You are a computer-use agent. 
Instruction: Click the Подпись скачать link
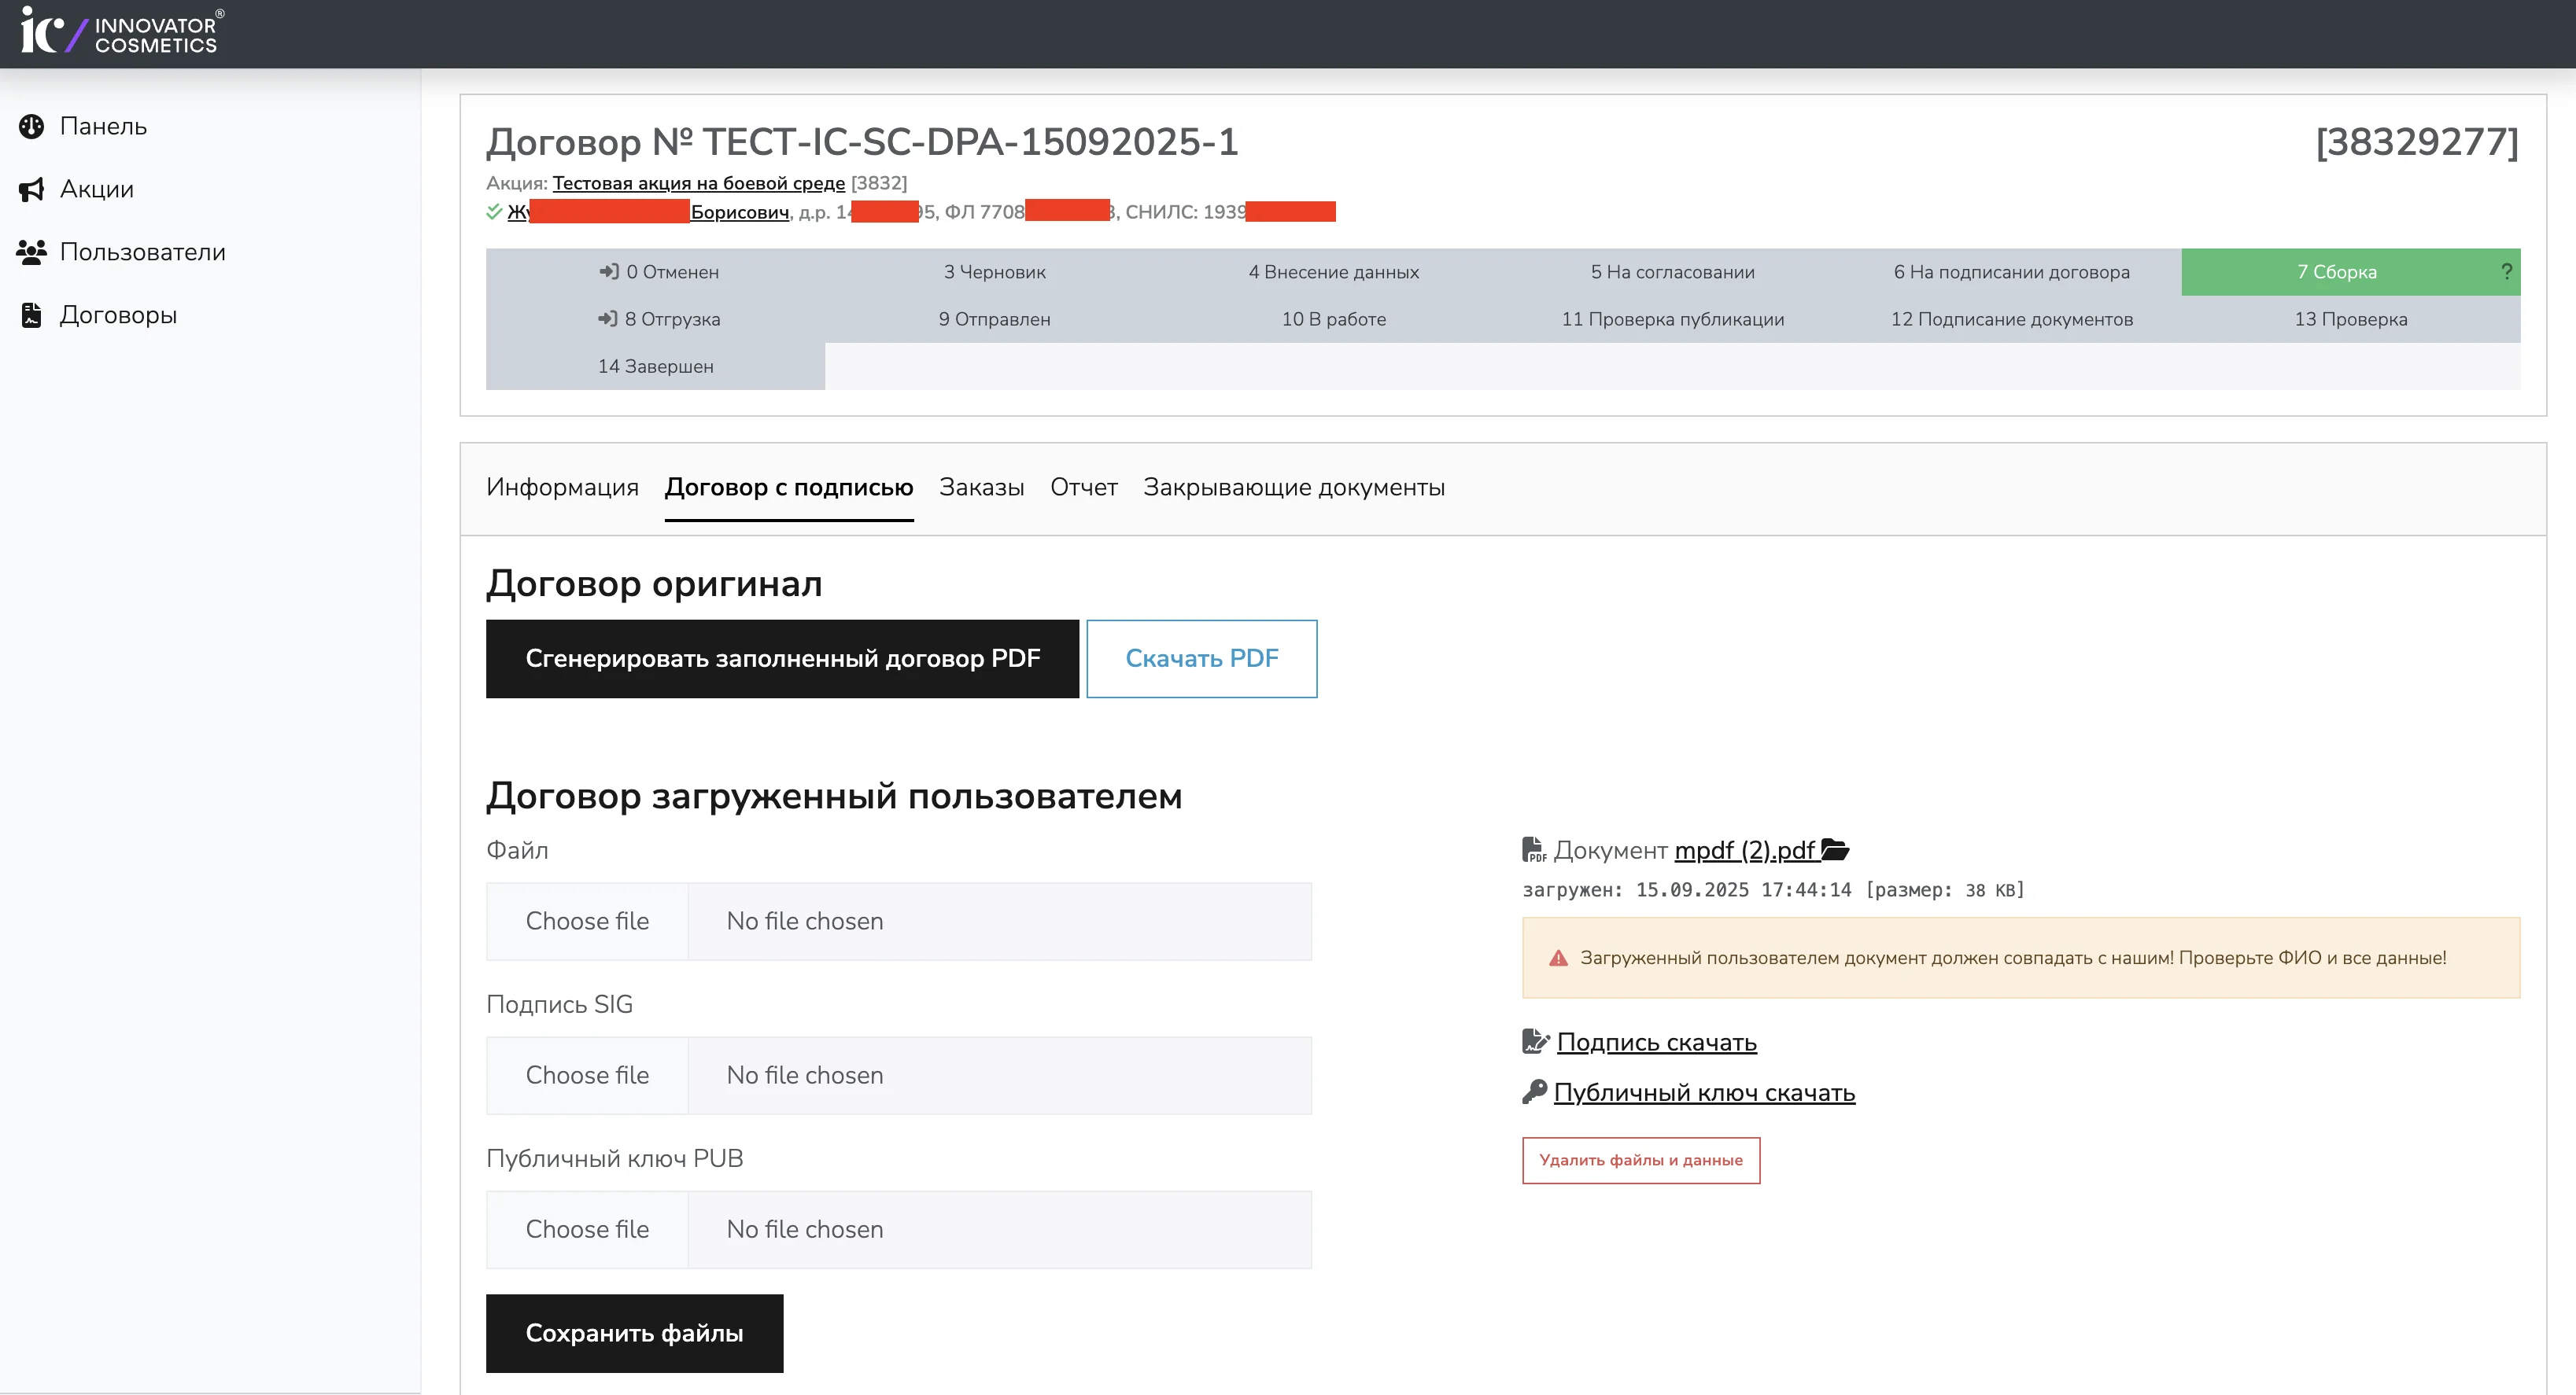point(1656,1042)
